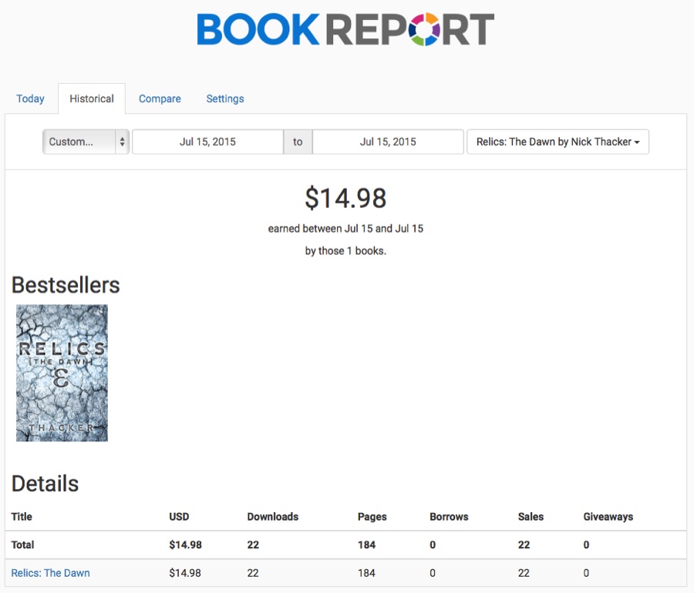
Task: Open the Settings tab
Action: pos(225,99)
